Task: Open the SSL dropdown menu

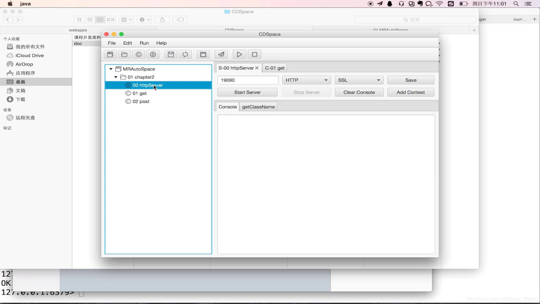Action: [359, 80]
